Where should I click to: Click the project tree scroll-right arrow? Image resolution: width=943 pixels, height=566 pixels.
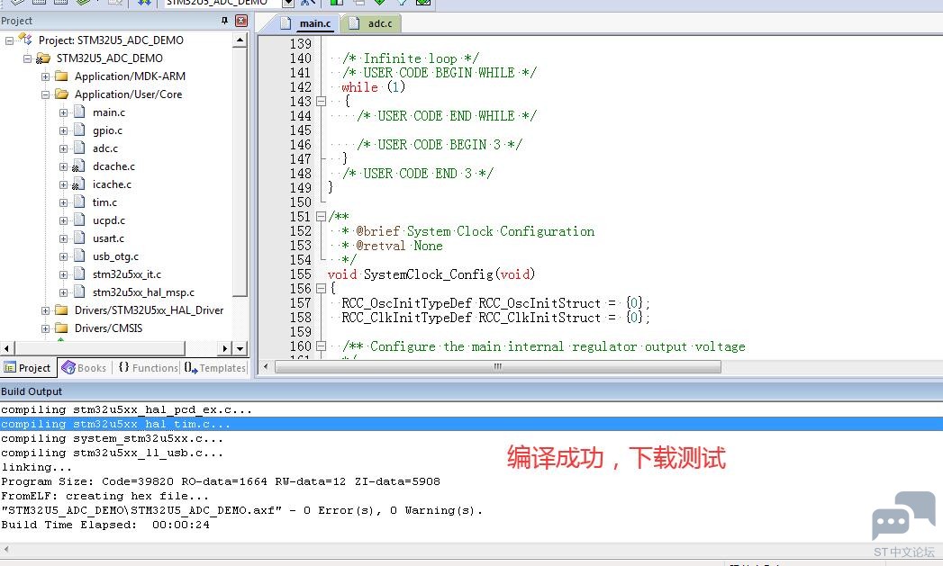[225, 348]
